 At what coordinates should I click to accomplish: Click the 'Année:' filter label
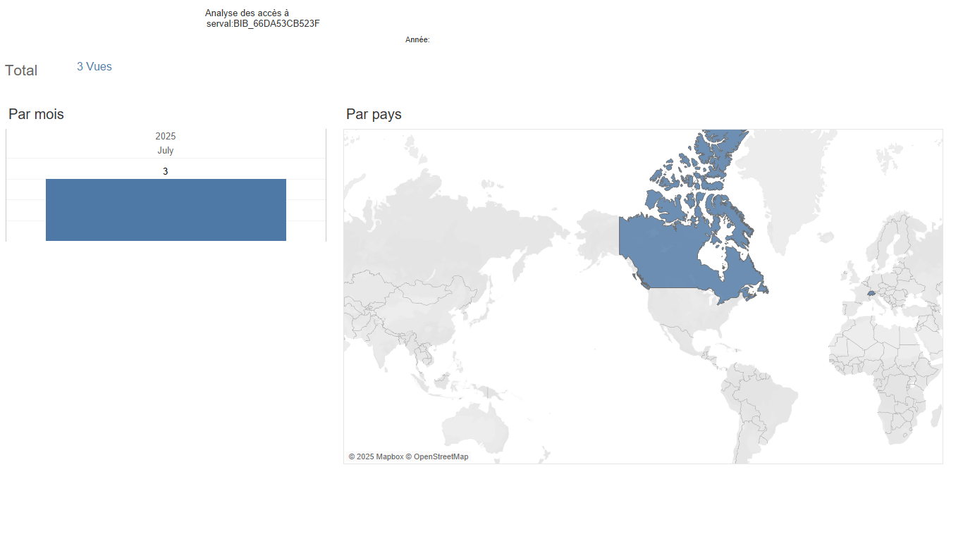(x=417, y=40)
